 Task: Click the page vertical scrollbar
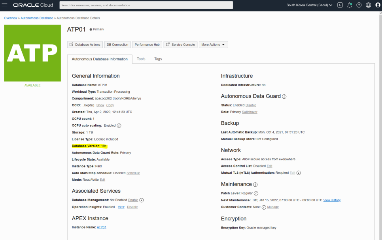(380, 126)
